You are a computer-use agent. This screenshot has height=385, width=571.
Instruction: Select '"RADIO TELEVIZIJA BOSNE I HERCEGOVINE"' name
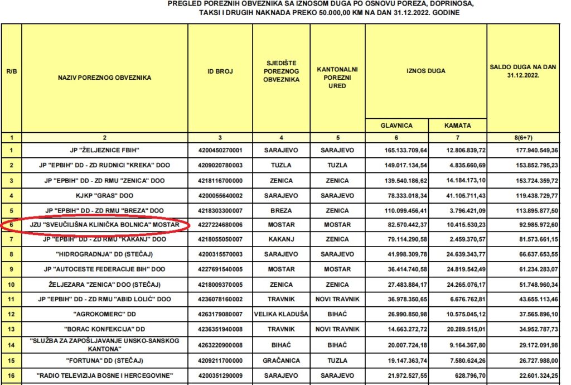click(x=104, y=376)
